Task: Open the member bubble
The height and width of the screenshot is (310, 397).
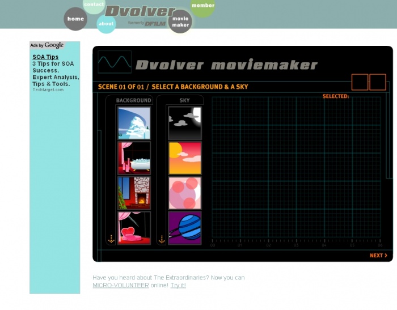Action: [x=203, y=6]
